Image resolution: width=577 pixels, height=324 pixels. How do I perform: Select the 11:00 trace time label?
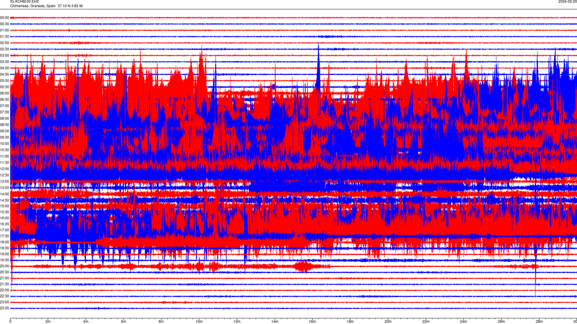point(4,156)
